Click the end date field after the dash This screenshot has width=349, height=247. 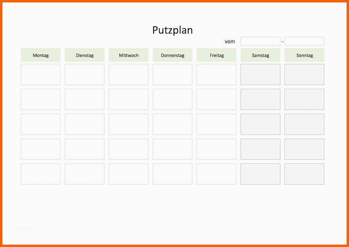(x=304, y=41)
